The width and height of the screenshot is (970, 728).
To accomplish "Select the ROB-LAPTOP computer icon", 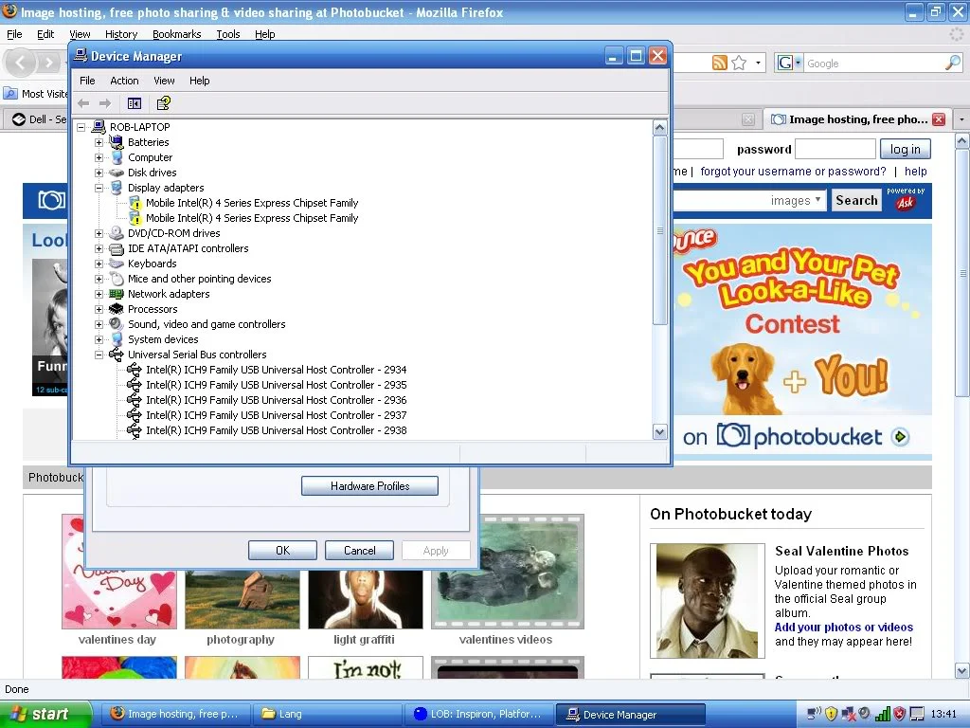I will (x=99, y=127).
